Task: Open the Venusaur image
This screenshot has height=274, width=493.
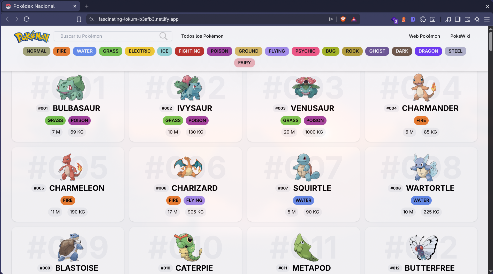Action: tap(306, 87)
